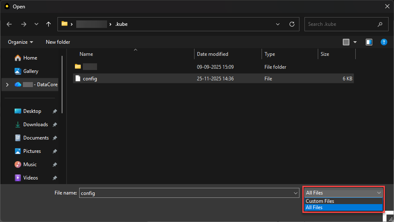Select the config file in list
Screen dimensions: 394x222
(90, 78)
